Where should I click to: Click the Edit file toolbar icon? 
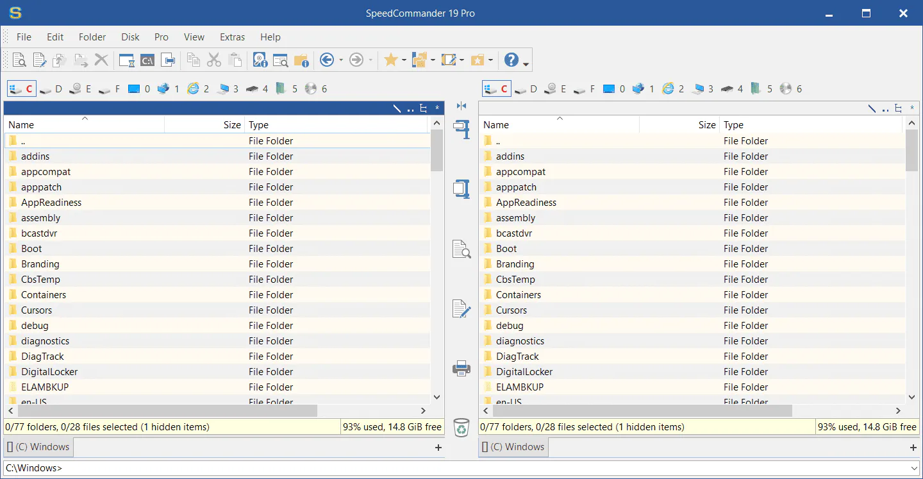point(40,60)
